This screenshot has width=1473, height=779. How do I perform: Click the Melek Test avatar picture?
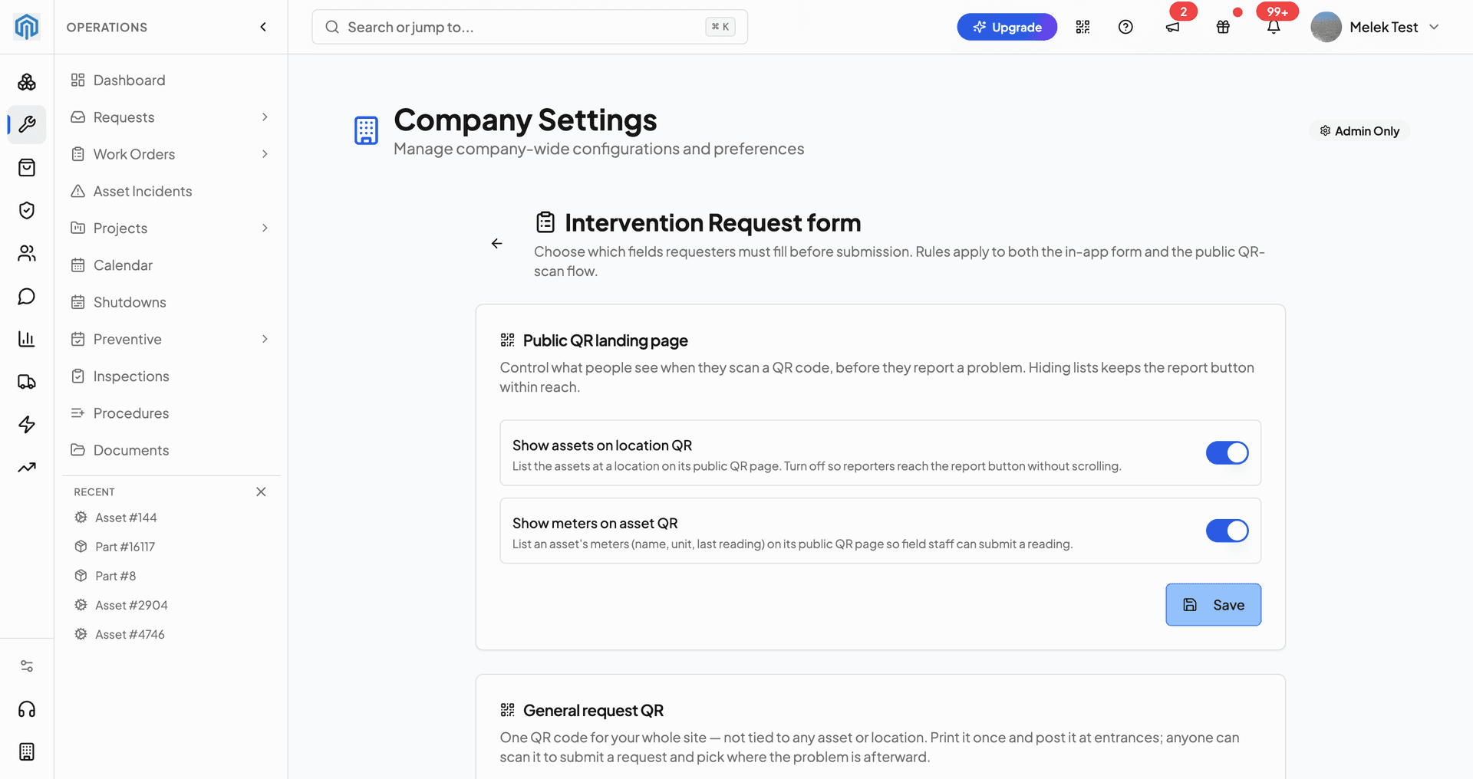click(x=1326, y=27)
